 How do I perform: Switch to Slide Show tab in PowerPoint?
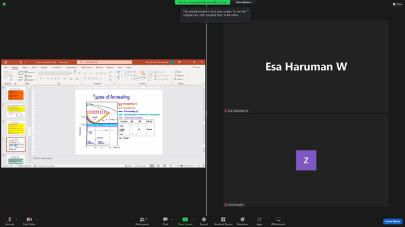coord(87,67)
